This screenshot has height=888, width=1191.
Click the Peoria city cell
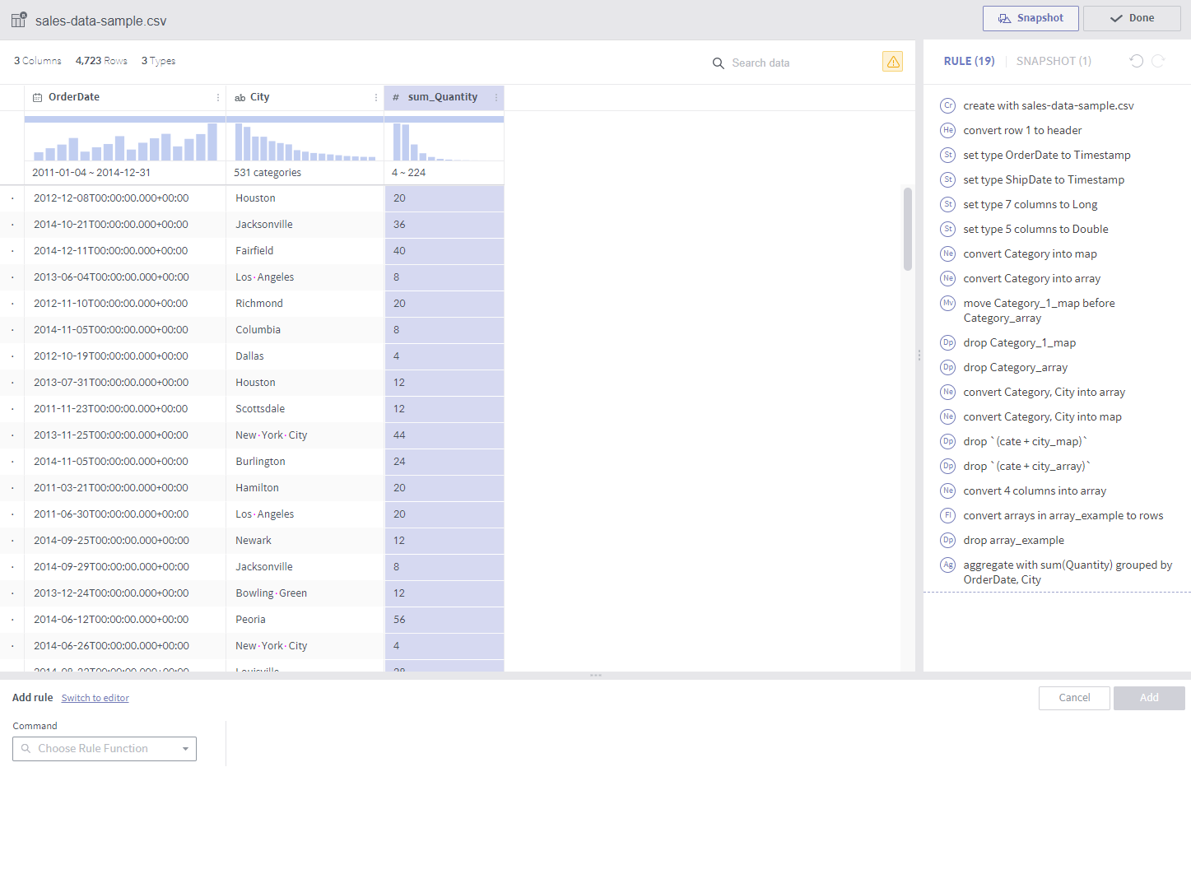(x=305, y=620)
